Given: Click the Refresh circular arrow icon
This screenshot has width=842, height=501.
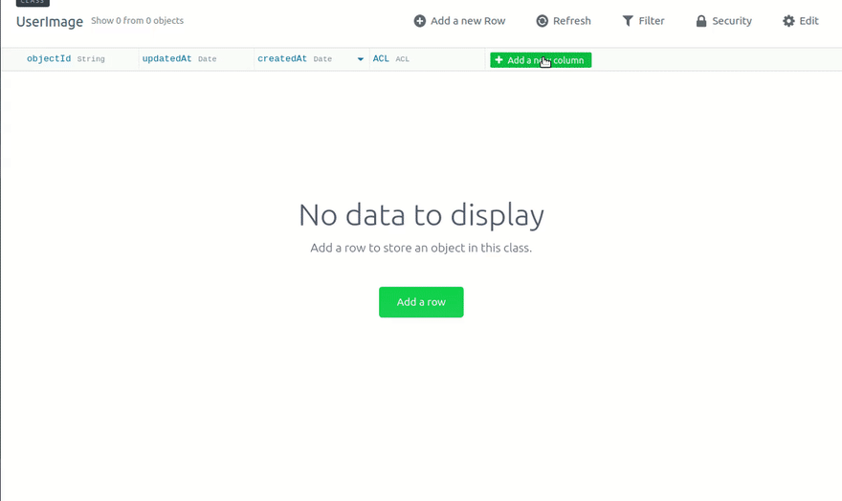Looking at the screenshot, I should (543, 21).
